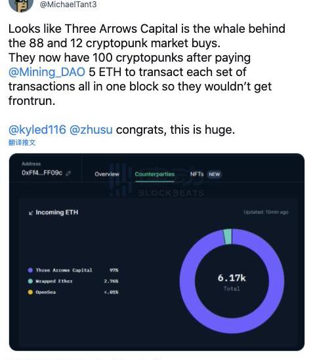Image resolution: width=313 pixels, height=360 pixels.
Task: Click the 0xFf4...FF09c address text
Action: pyautogui.click(x=42, y=172)
